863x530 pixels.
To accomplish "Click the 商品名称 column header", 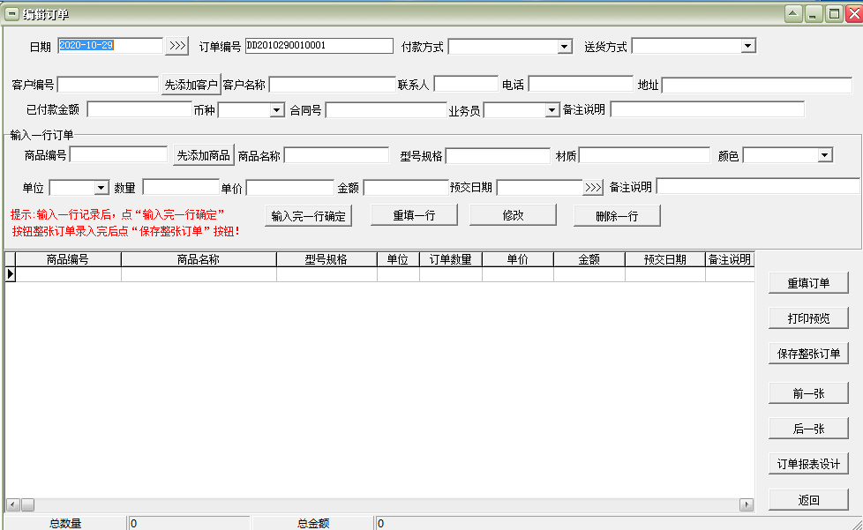I will [x=199, y=259].
